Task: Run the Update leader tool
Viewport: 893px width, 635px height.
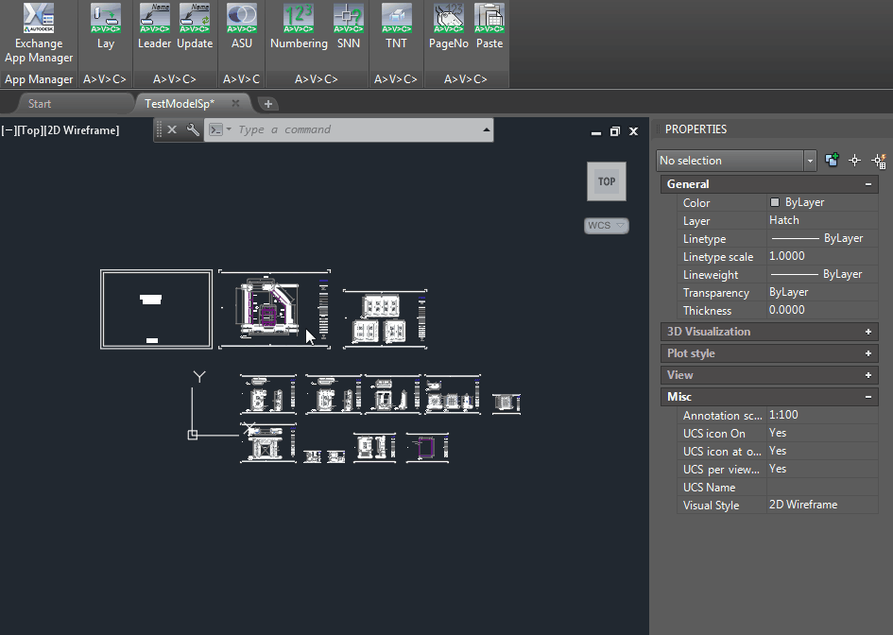Action: [x=195, y=26]
